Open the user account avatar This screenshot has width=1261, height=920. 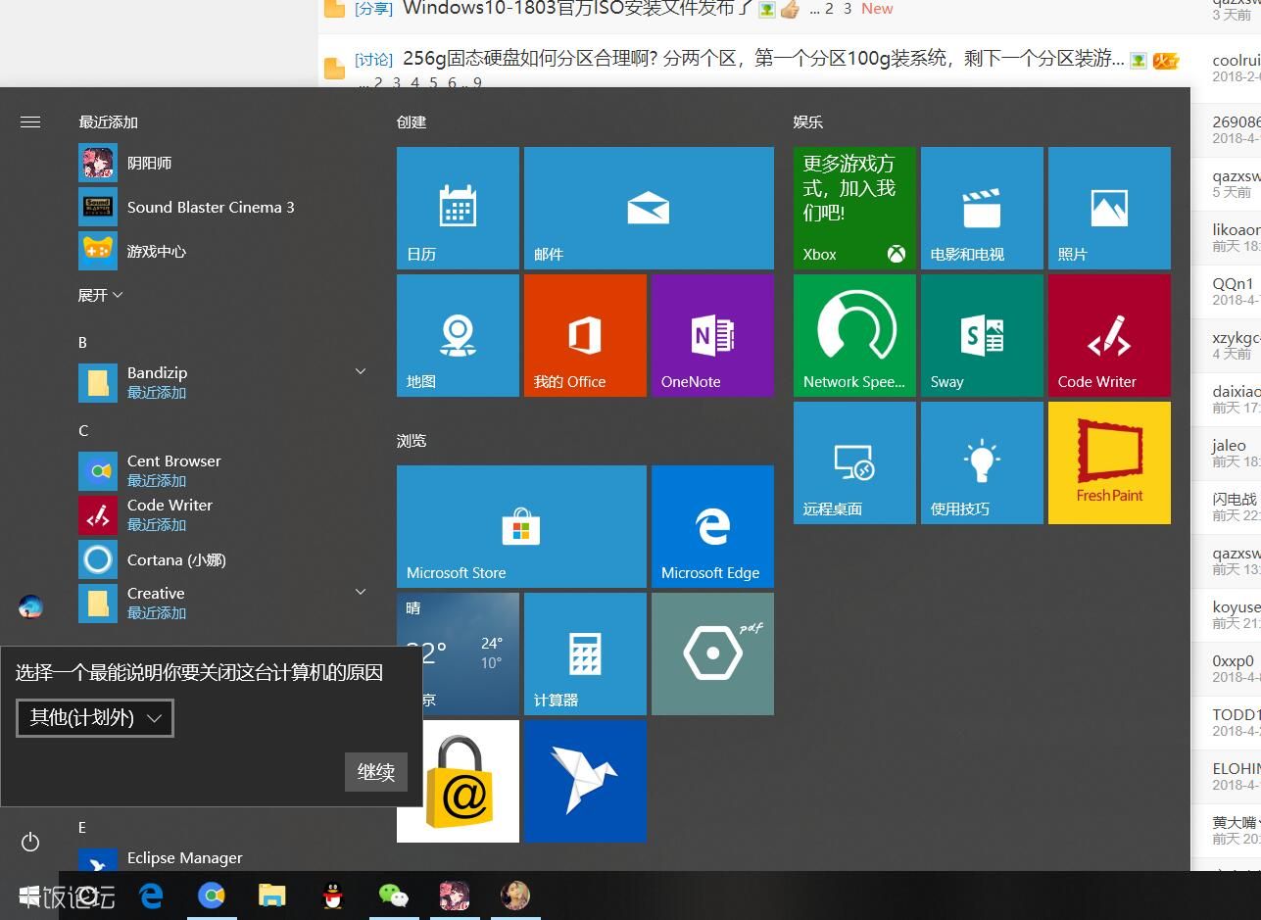pyautogui.click(x=30, y=606)
